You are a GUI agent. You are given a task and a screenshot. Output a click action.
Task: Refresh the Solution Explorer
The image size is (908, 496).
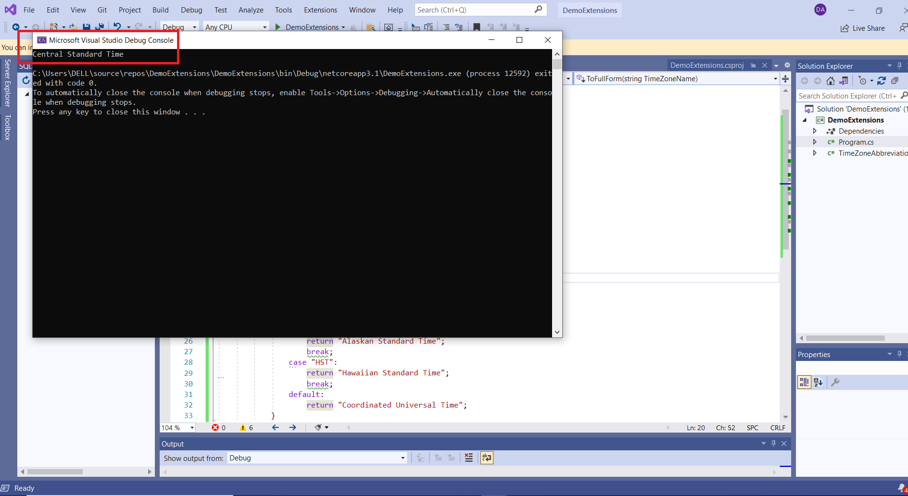882,81
